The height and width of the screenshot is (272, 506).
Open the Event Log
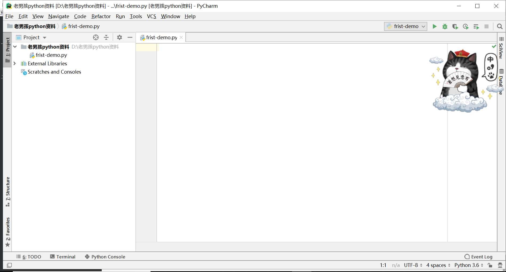pos(479,257)
